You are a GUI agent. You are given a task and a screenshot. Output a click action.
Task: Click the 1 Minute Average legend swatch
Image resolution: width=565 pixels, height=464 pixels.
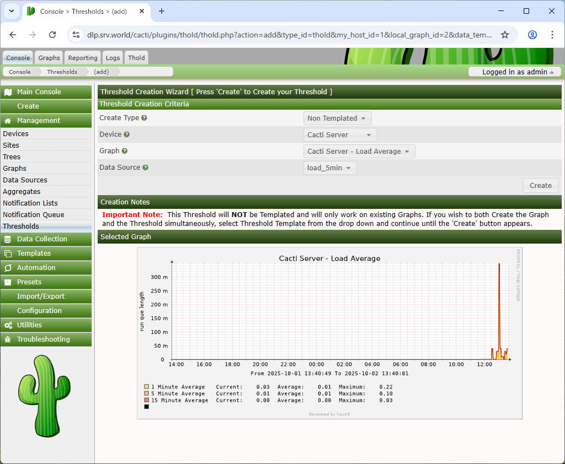click(146, 387)
